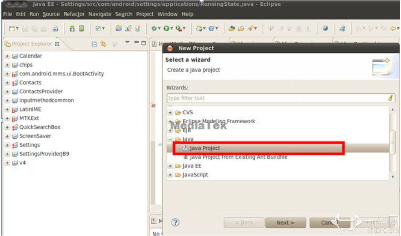Viewport: 401px width, 236px height.
Task: Open wizard help question mark
Action: pos(176,223)
